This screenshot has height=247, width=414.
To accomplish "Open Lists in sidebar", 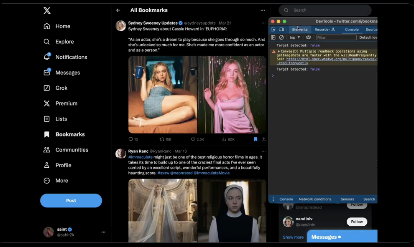I will point(55,119).
